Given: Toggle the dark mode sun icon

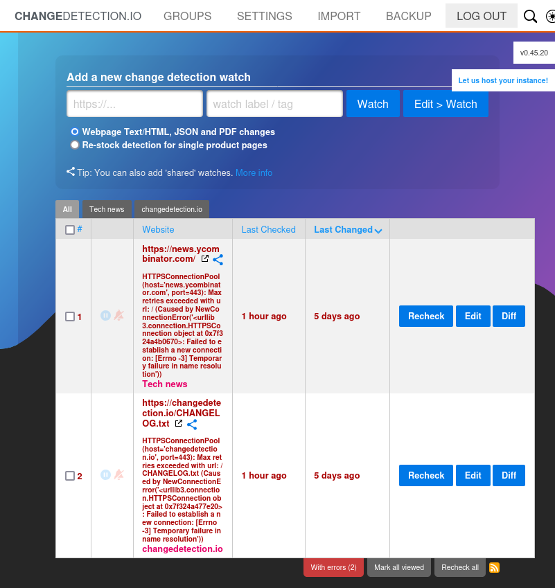Looking at the screenshot, I should click(550, 16).
